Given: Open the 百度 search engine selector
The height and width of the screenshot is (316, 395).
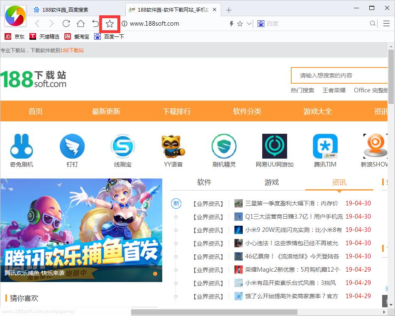Looking at the screenshot, I should [261, 24].
